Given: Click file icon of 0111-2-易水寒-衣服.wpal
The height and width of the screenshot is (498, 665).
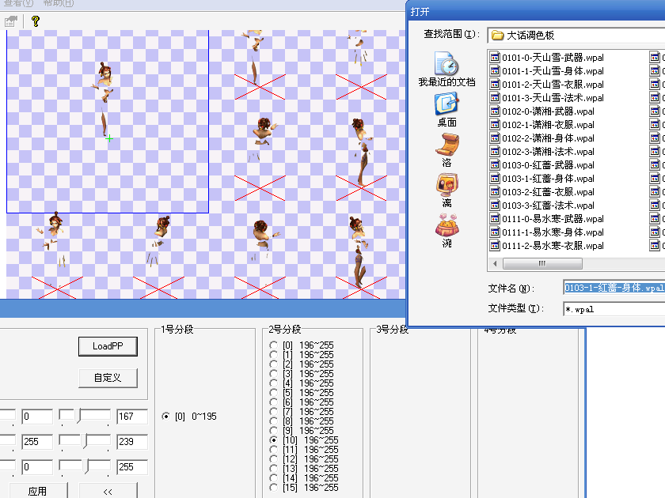Looking at the screenshot, I should pos(495,245).
